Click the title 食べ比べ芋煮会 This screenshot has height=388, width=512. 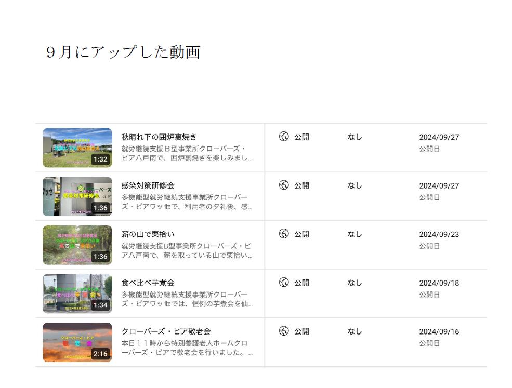pyautogui.click(x=148, y=283)
